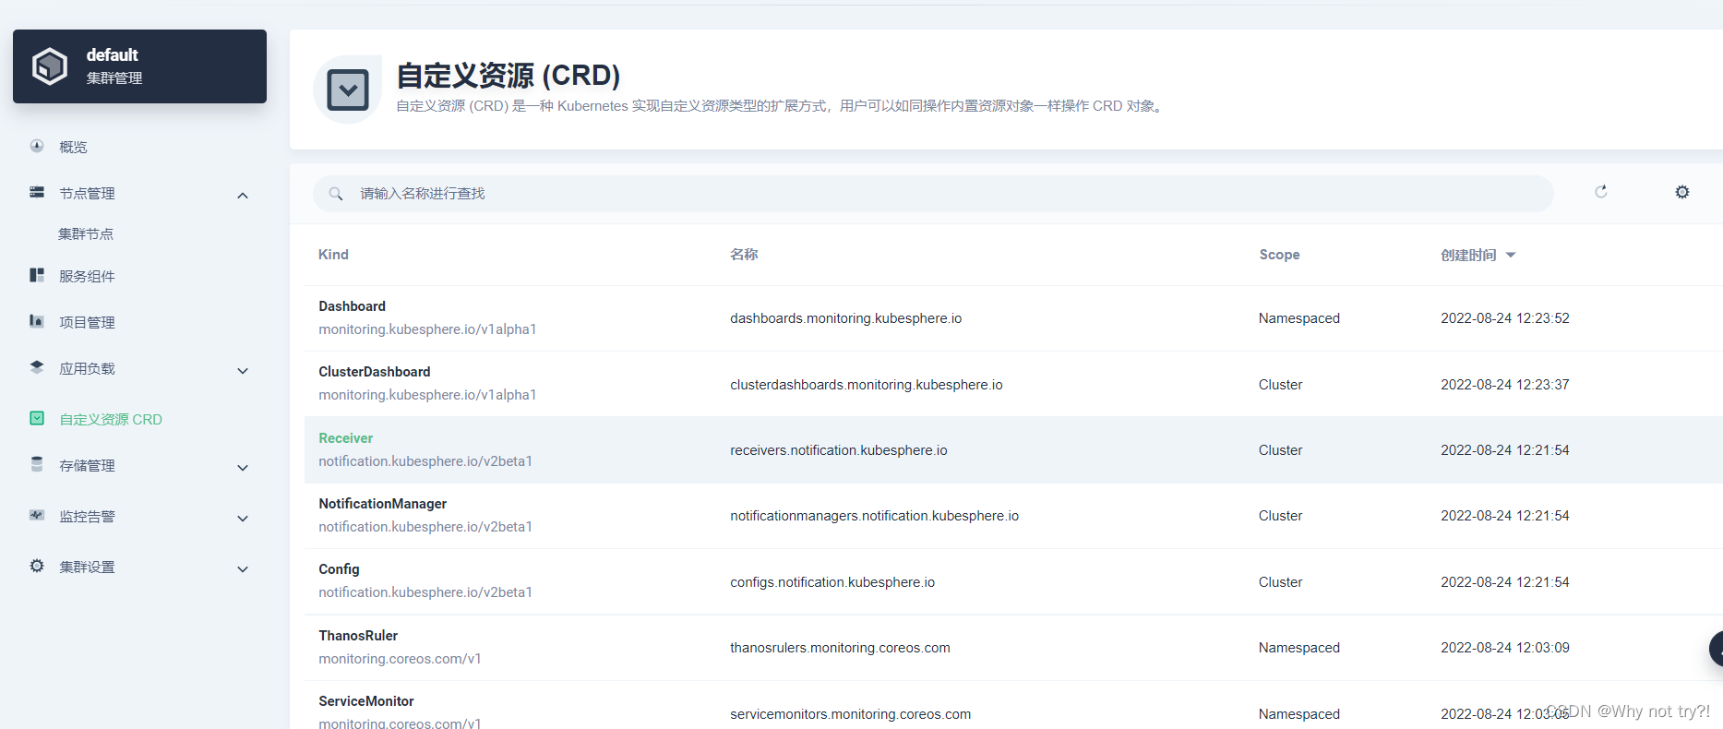This screenshot has height=729, width=1723.
Task: Sort by 创建时间 dropdown arrow
Action: pos(1511,255)
